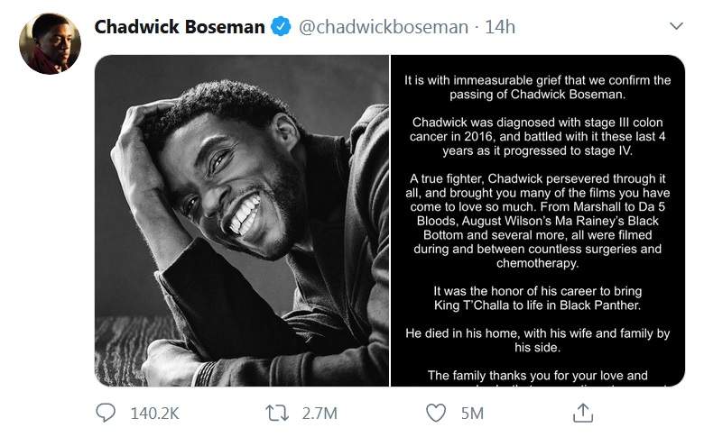Click the stage III colon cancer paragraph
This screenshot has width=704, height=437.
537,136
